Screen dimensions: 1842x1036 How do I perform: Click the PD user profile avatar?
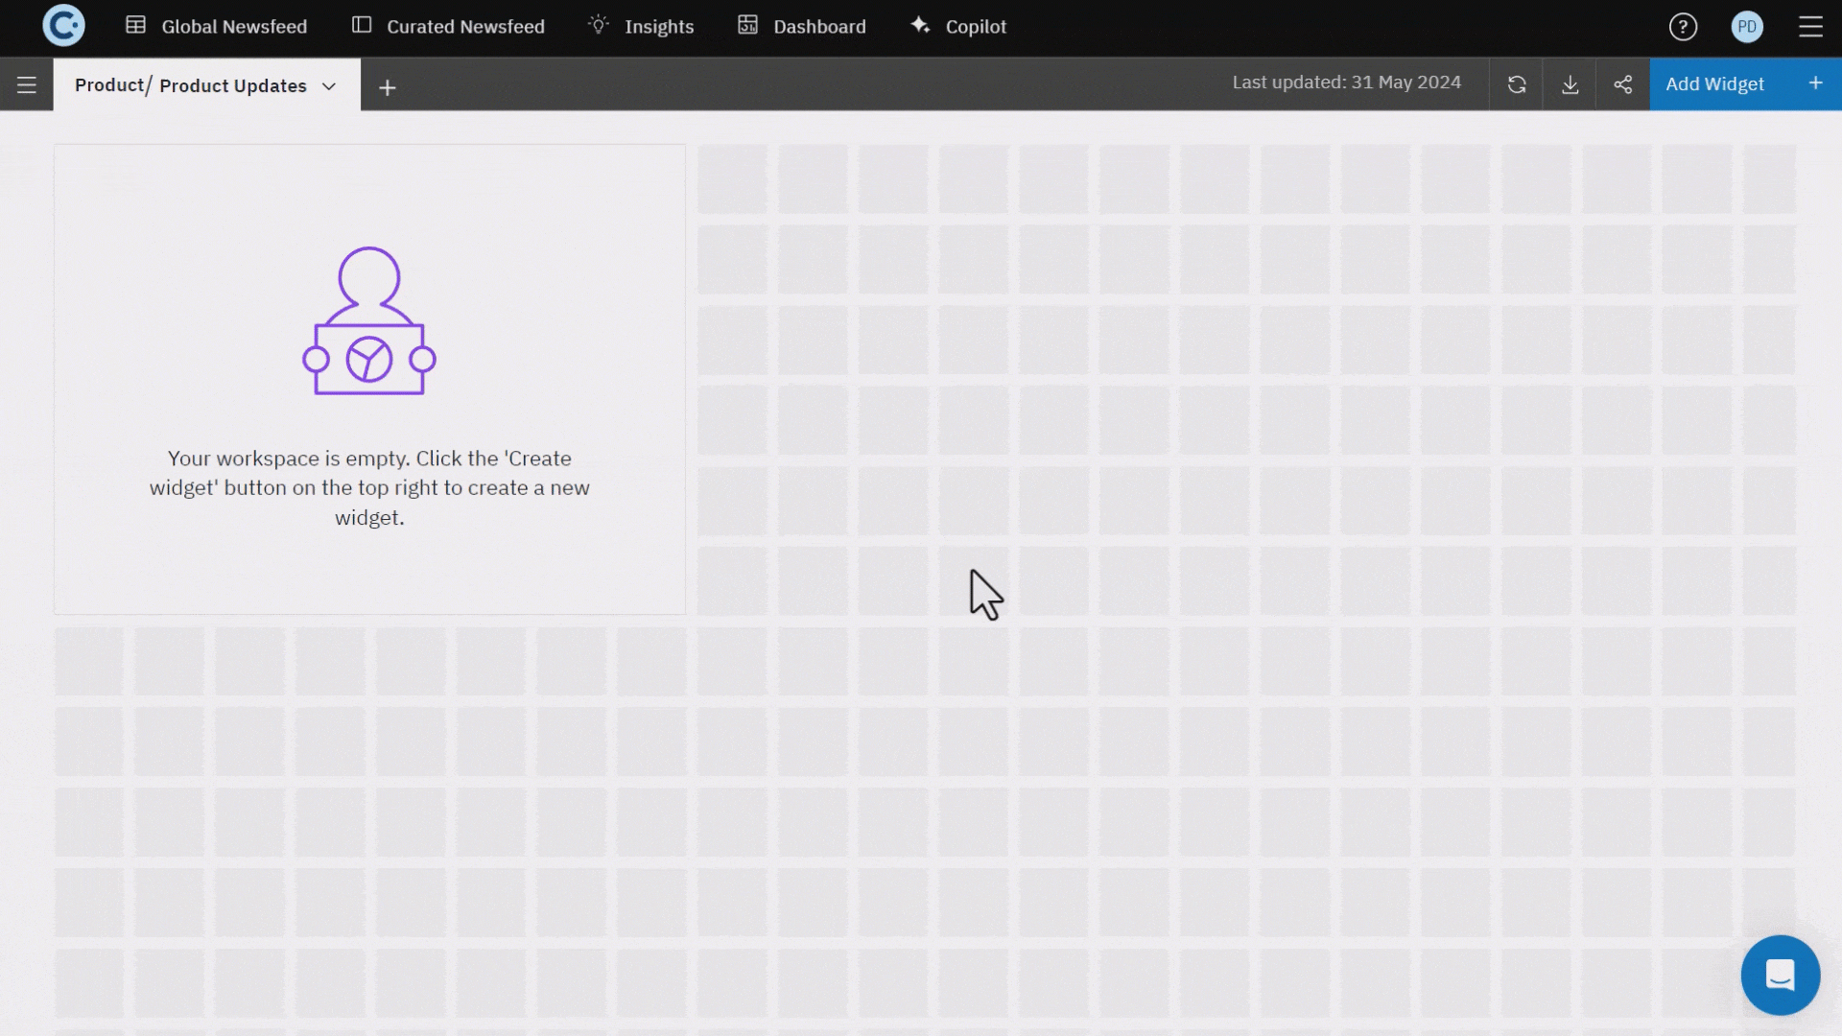1747,27
